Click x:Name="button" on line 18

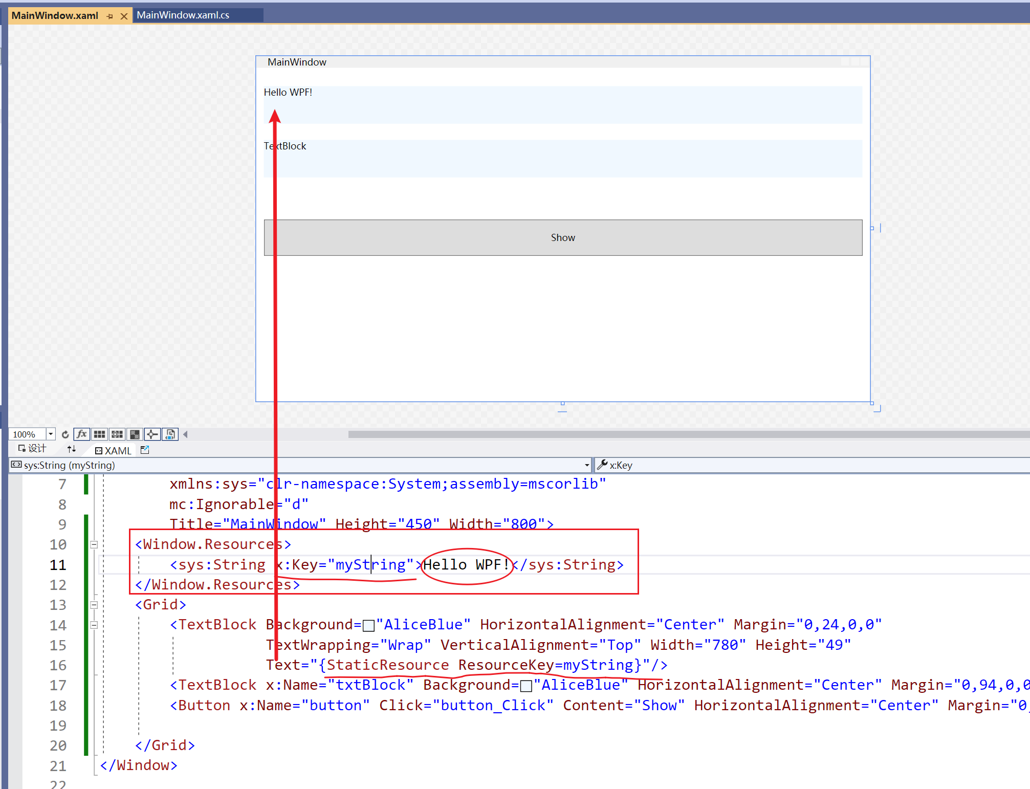pos(304,706)
